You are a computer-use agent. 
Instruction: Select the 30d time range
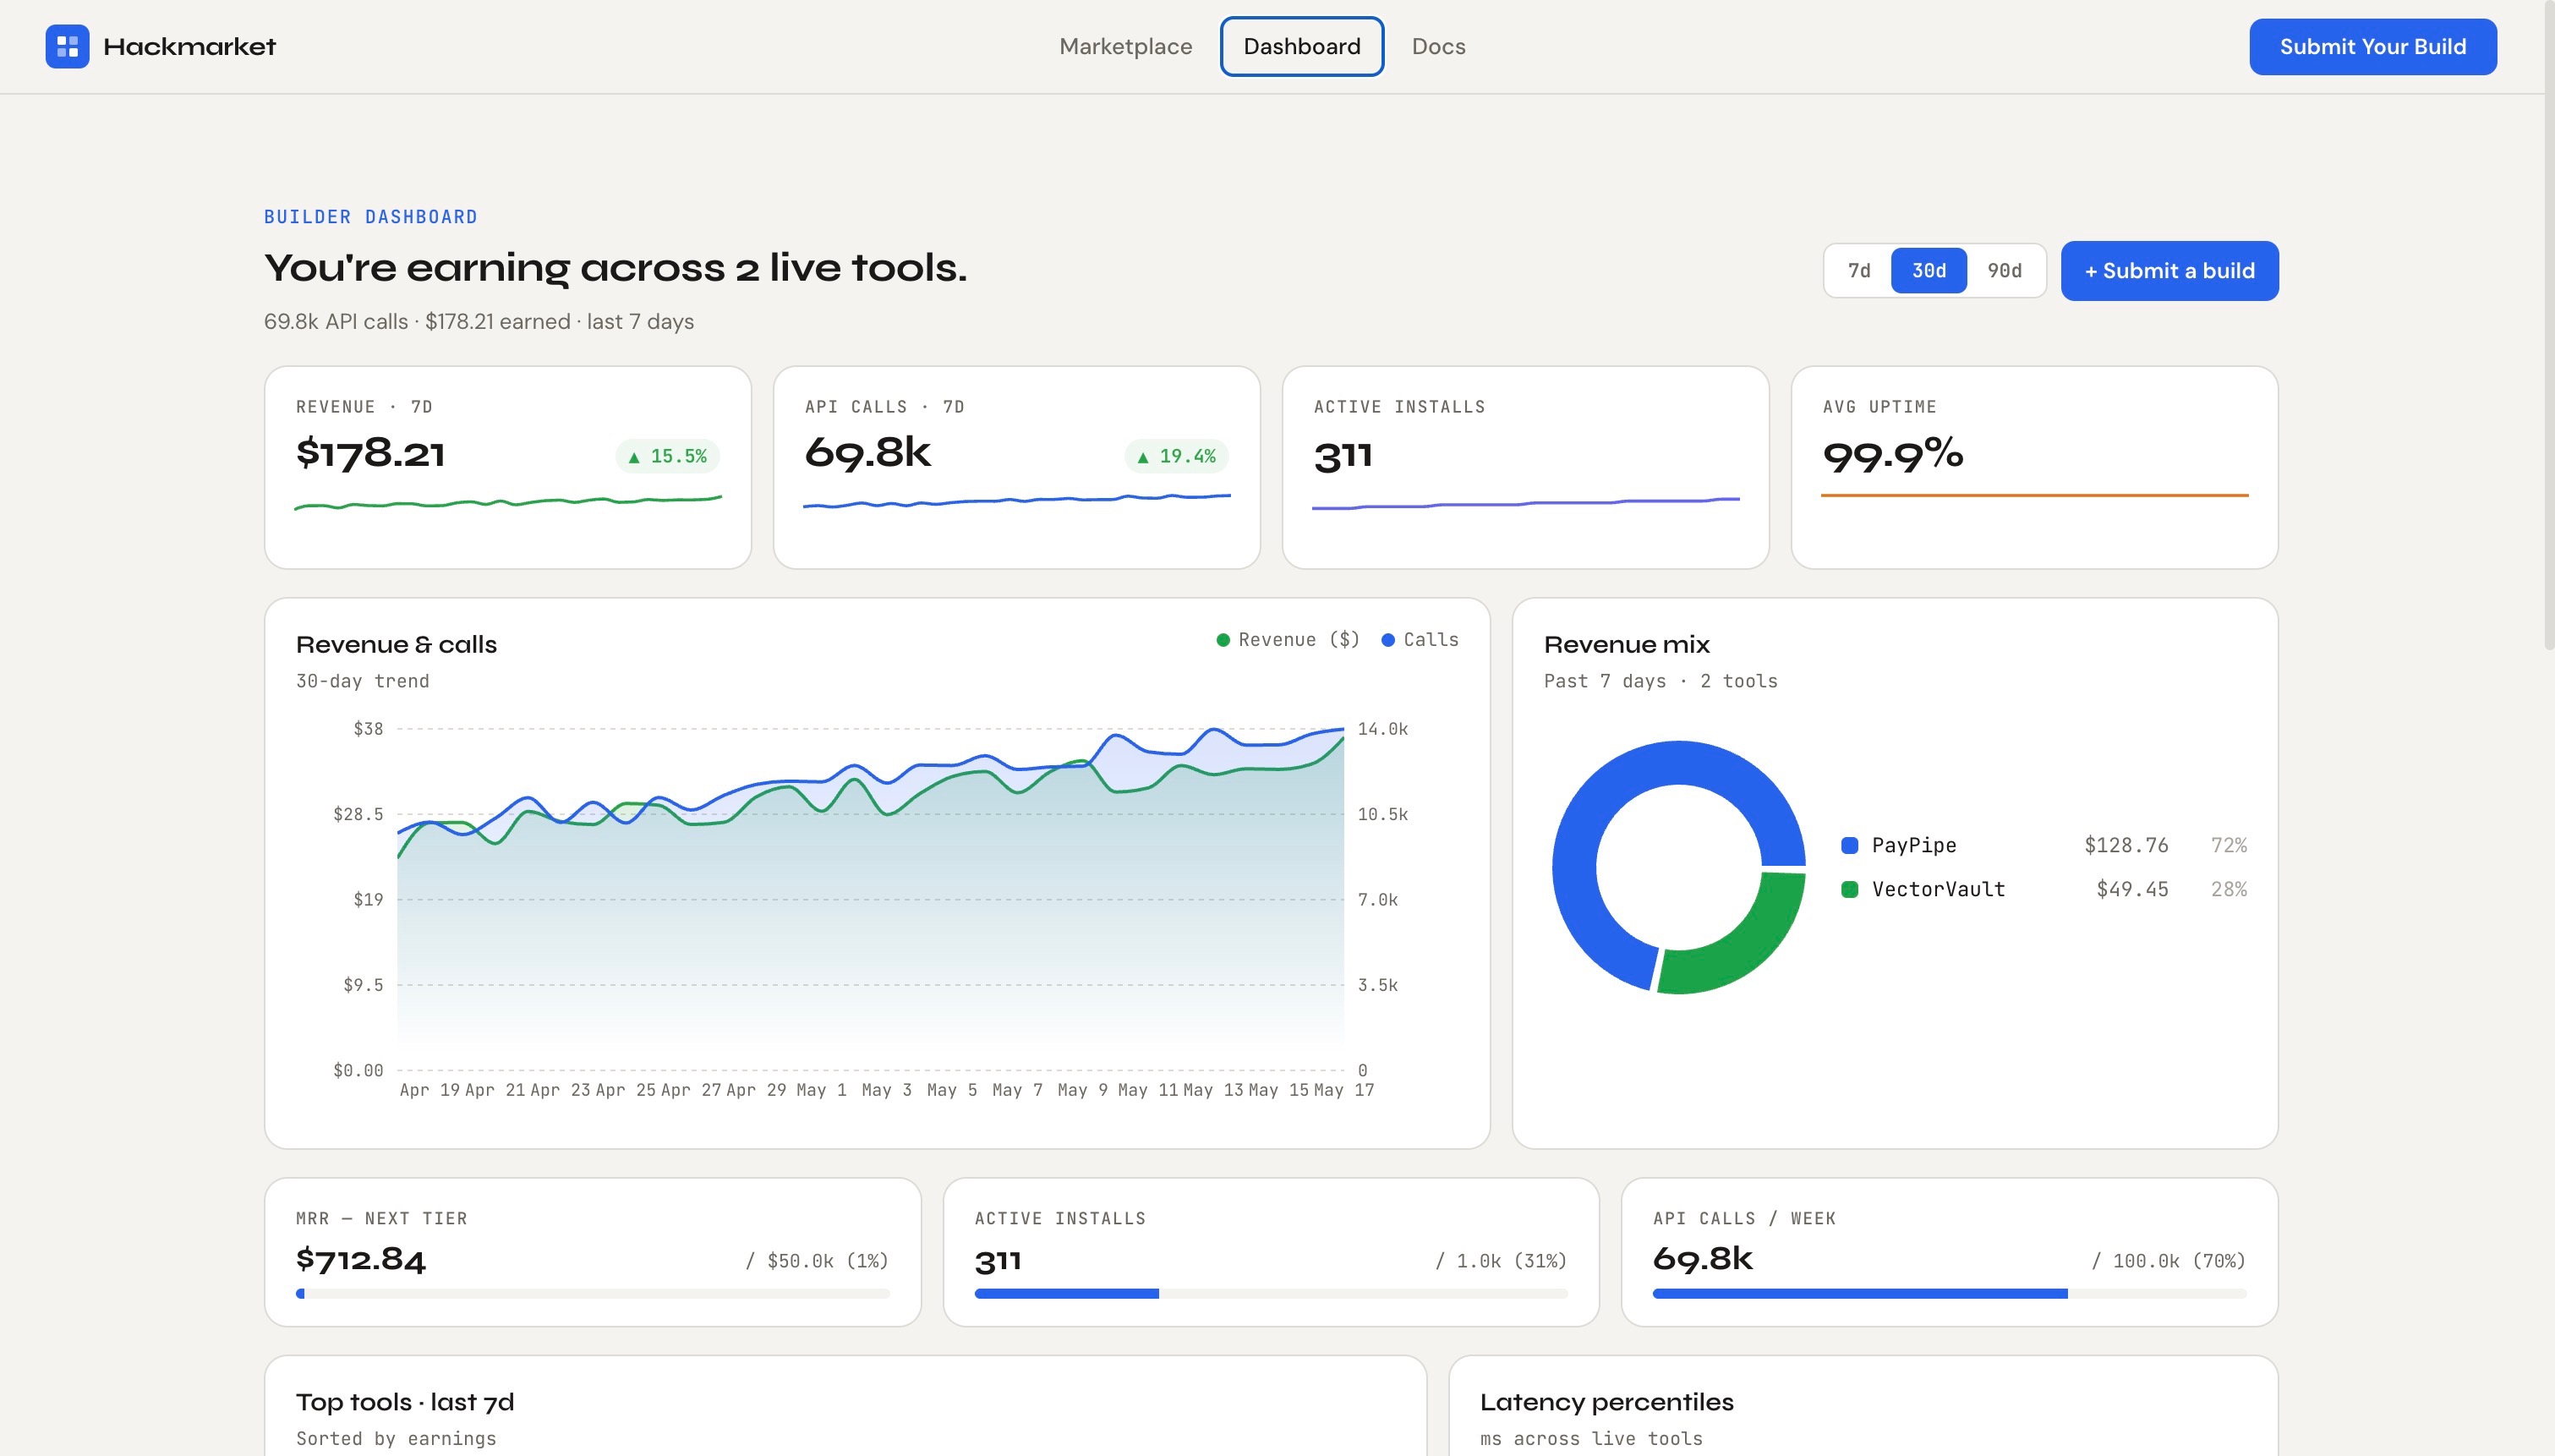(1929, 271)
